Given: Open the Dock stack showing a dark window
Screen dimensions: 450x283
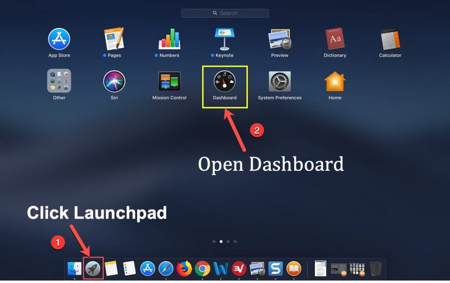Looking at the screenshot, I should tap(339, 269).
